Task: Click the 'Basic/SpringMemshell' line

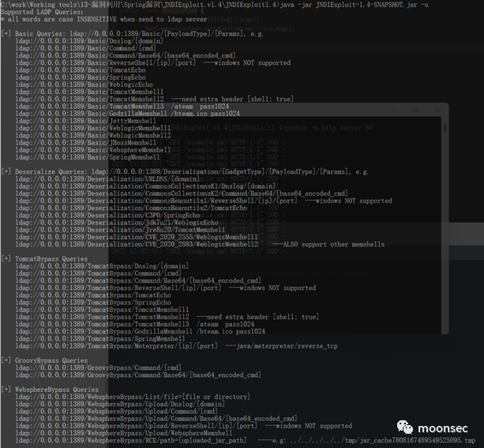Action: (88, 157)
